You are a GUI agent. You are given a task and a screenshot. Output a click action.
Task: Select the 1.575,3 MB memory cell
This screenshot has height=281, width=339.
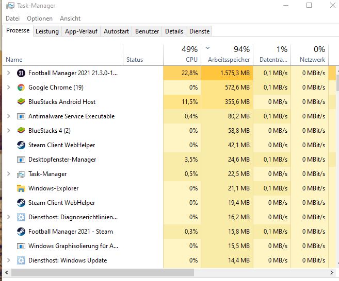[x=227, y=73]
